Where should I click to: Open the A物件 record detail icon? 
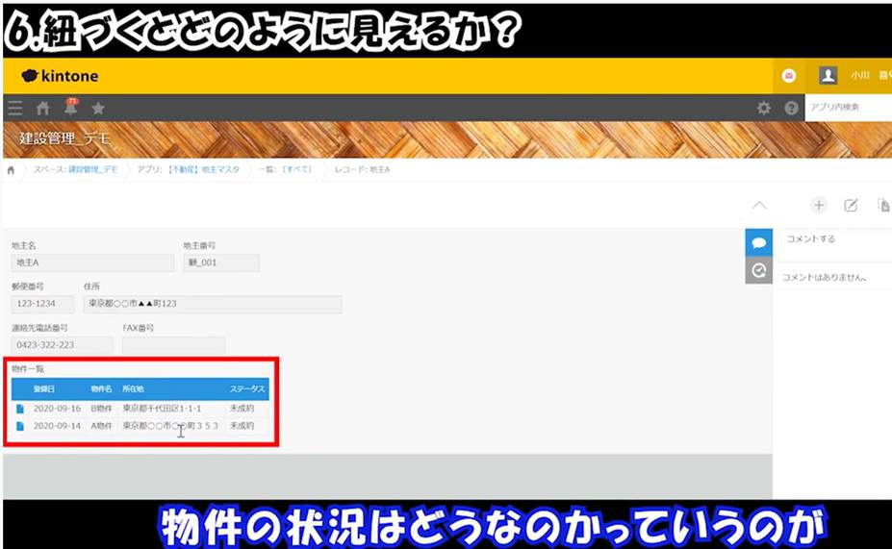click(x=20, y=426)
